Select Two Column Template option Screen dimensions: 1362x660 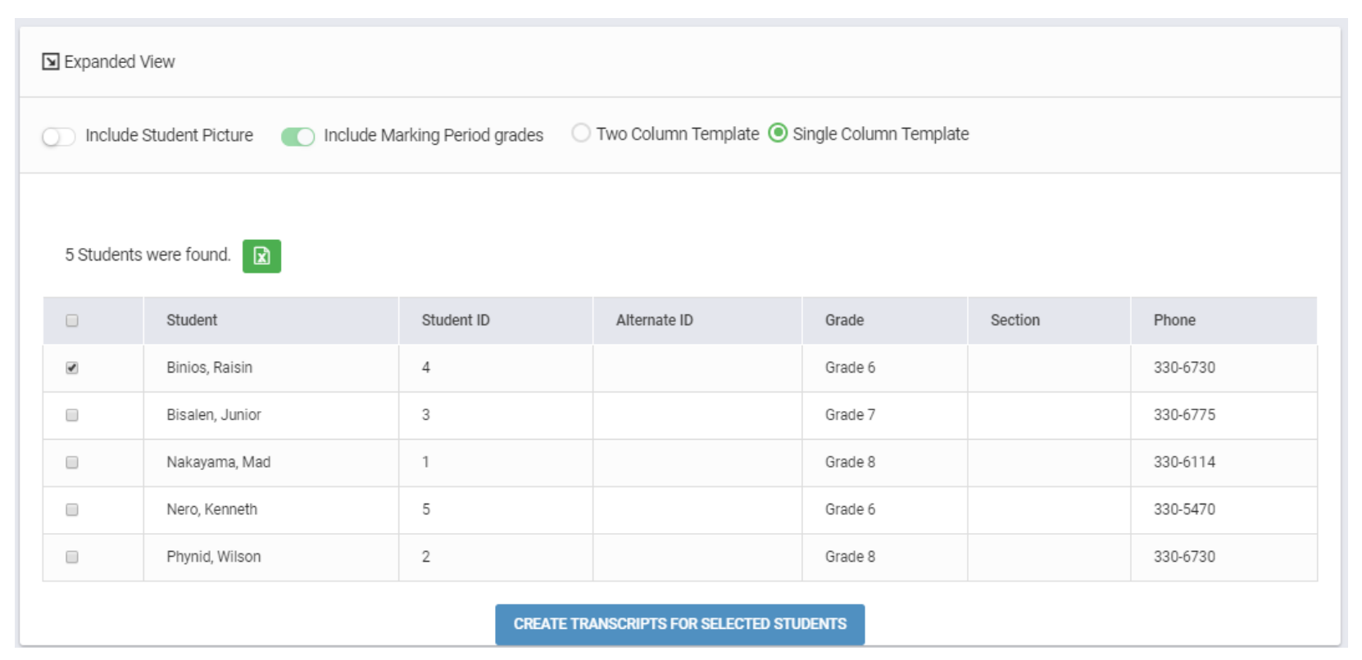click(581, 133)
